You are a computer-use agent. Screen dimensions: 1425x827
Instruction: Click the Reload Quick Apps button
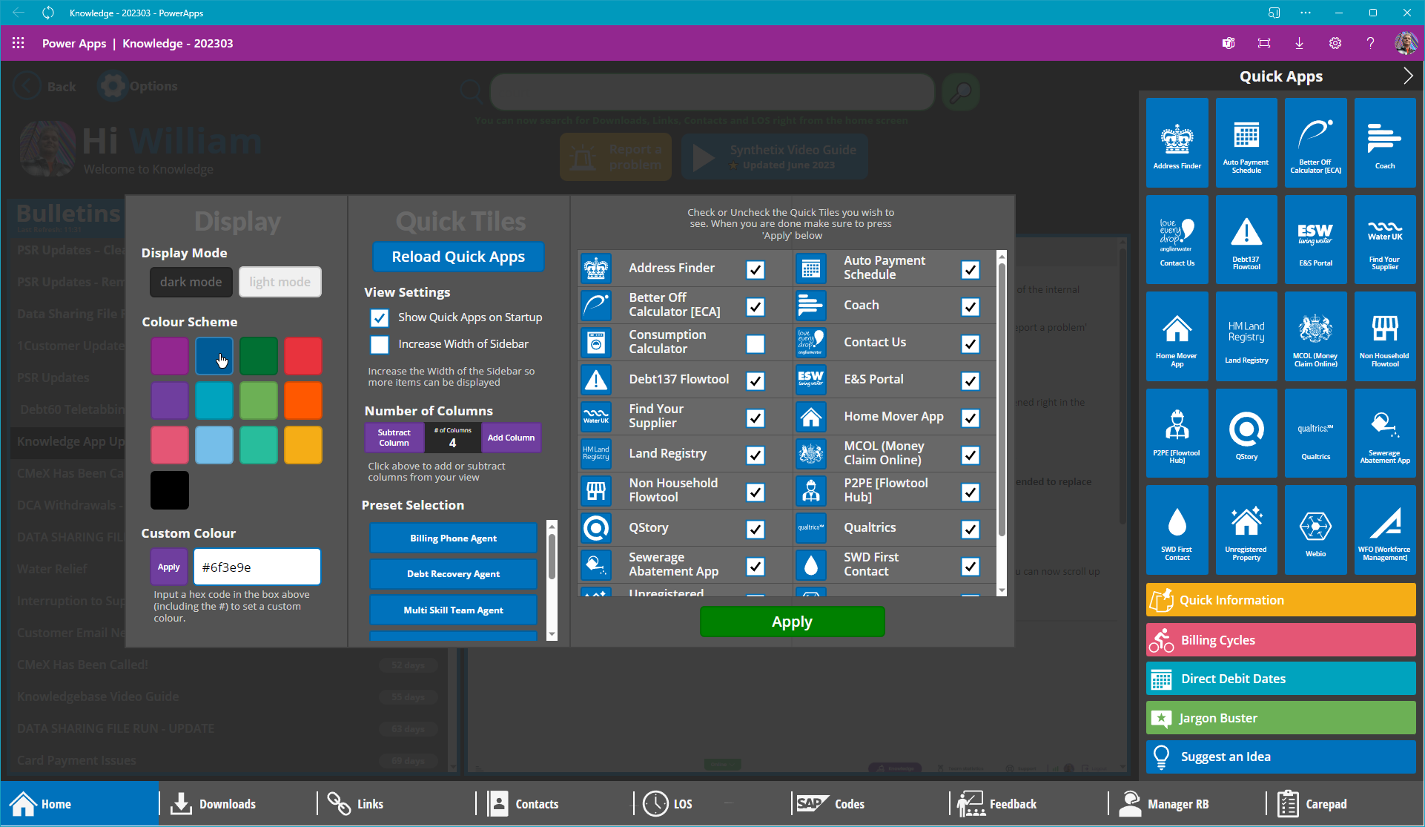coord(458,257)
